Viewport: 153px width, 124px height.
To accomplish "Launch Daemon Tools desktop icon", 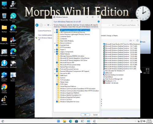I will point(4,64).
